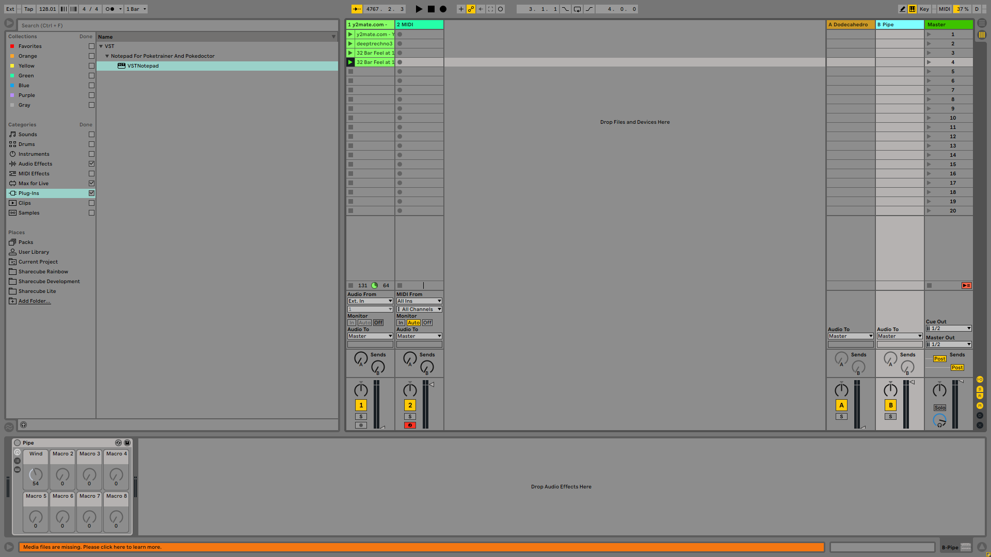Screen dimensions: 991x557
Task: Click the Arrangement Record button
Action: (443, 9)
